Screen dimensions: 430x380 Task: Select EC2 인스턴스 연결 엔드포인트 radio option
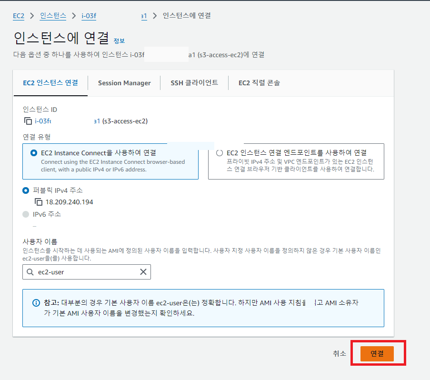220,153
